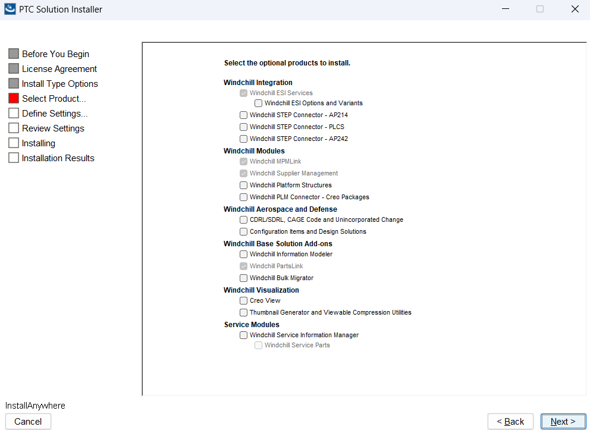Screen dimensions: 590x433
Task: Click the Define Settings step indicator box
Action: [14, 113]
